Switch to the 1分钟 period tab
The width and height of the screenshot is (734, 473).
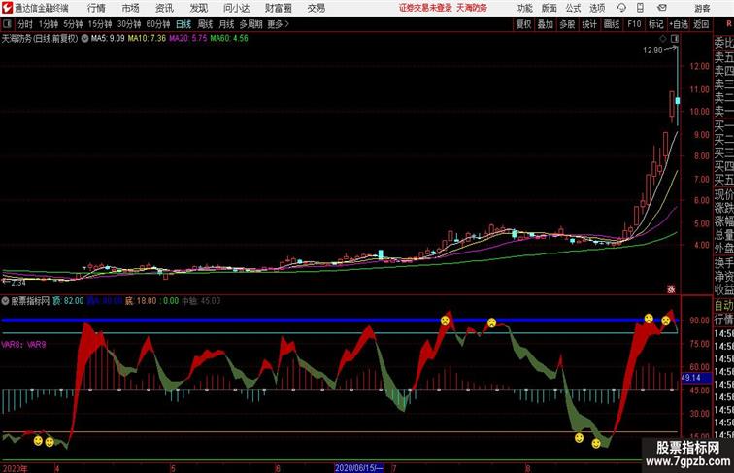pyautogui.click(x=49, y=24)
